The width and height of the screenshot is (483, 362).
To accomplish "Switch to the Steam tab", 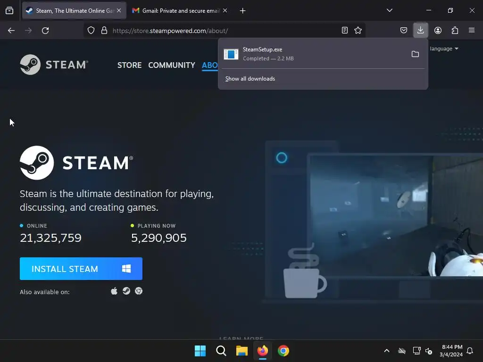I will [x=74, y=11].
